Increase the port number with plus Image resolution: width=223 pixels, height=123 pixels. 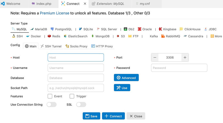click(x=185, y=58)
